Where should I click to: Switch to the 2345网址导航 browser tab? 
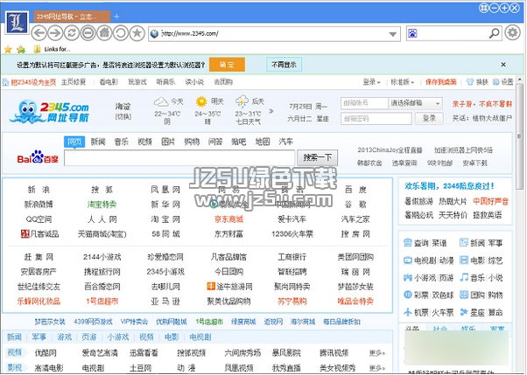click(72, 17)
